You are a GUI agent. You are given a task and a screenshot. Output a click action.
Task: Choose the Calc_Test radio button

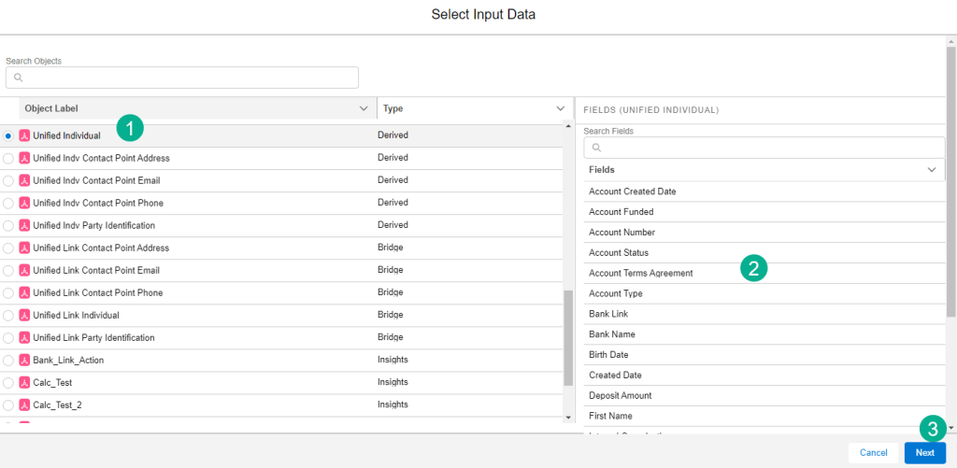(8, 382)
